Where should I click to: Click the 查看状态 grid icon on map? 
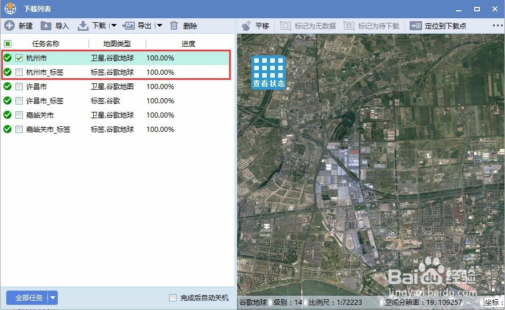(x=268, y=72)
